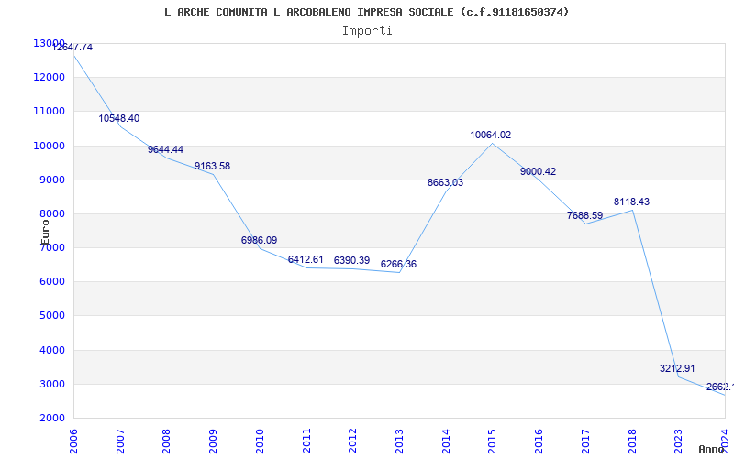Click the 12000 Euro axis value
The width and height of the screenshot is (734, 458).
pyautogui.click(x=49, y=77)
